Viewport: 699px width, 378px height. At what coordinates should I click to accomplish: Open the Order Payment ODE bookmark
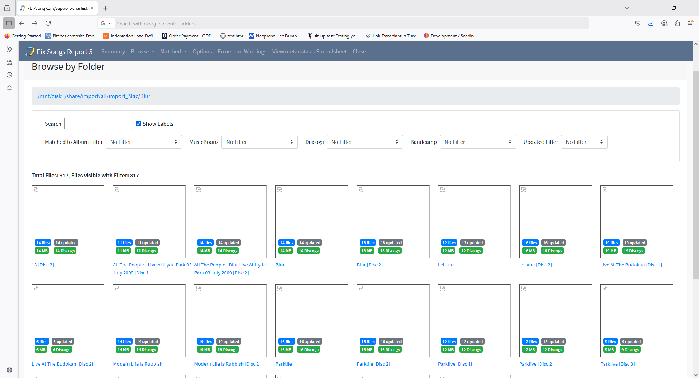188,36
